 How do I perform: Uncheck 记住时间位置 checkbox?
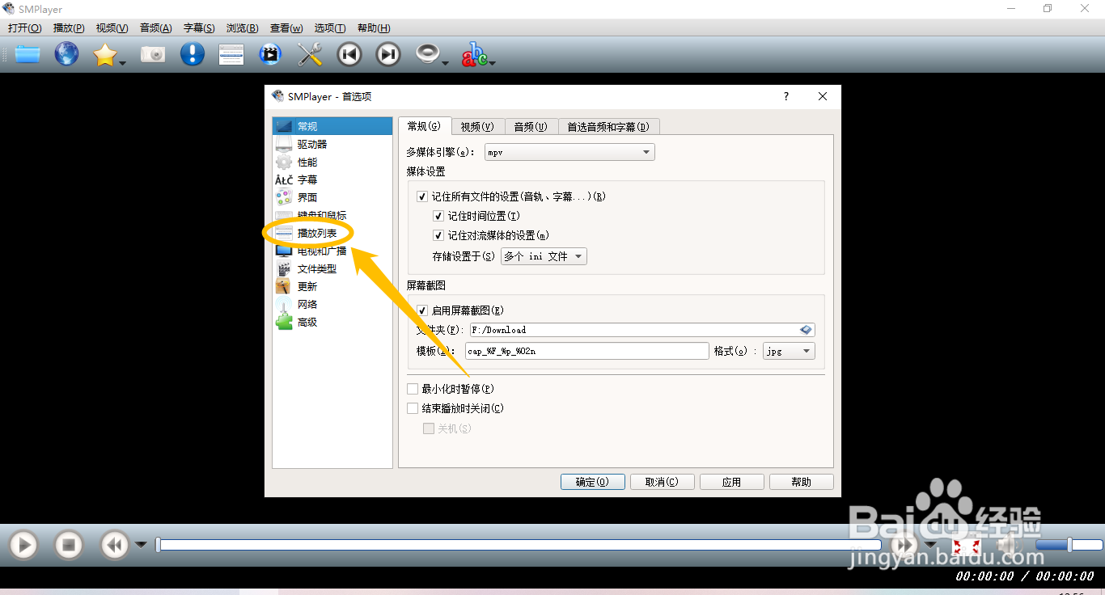pyautogui.click(x=438, y=216)
